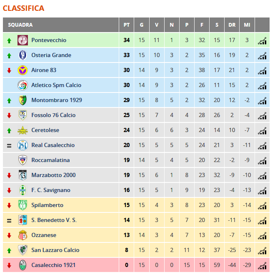Click the Ozzanese team crest
The width and height of the screenshot is (275, 277).
click(22, 235)
